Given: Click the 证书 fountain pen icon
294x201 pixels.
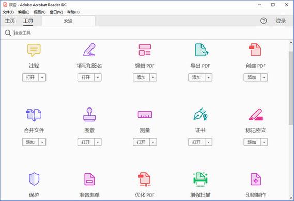Looking at the screenshot, I should (200, 114).
